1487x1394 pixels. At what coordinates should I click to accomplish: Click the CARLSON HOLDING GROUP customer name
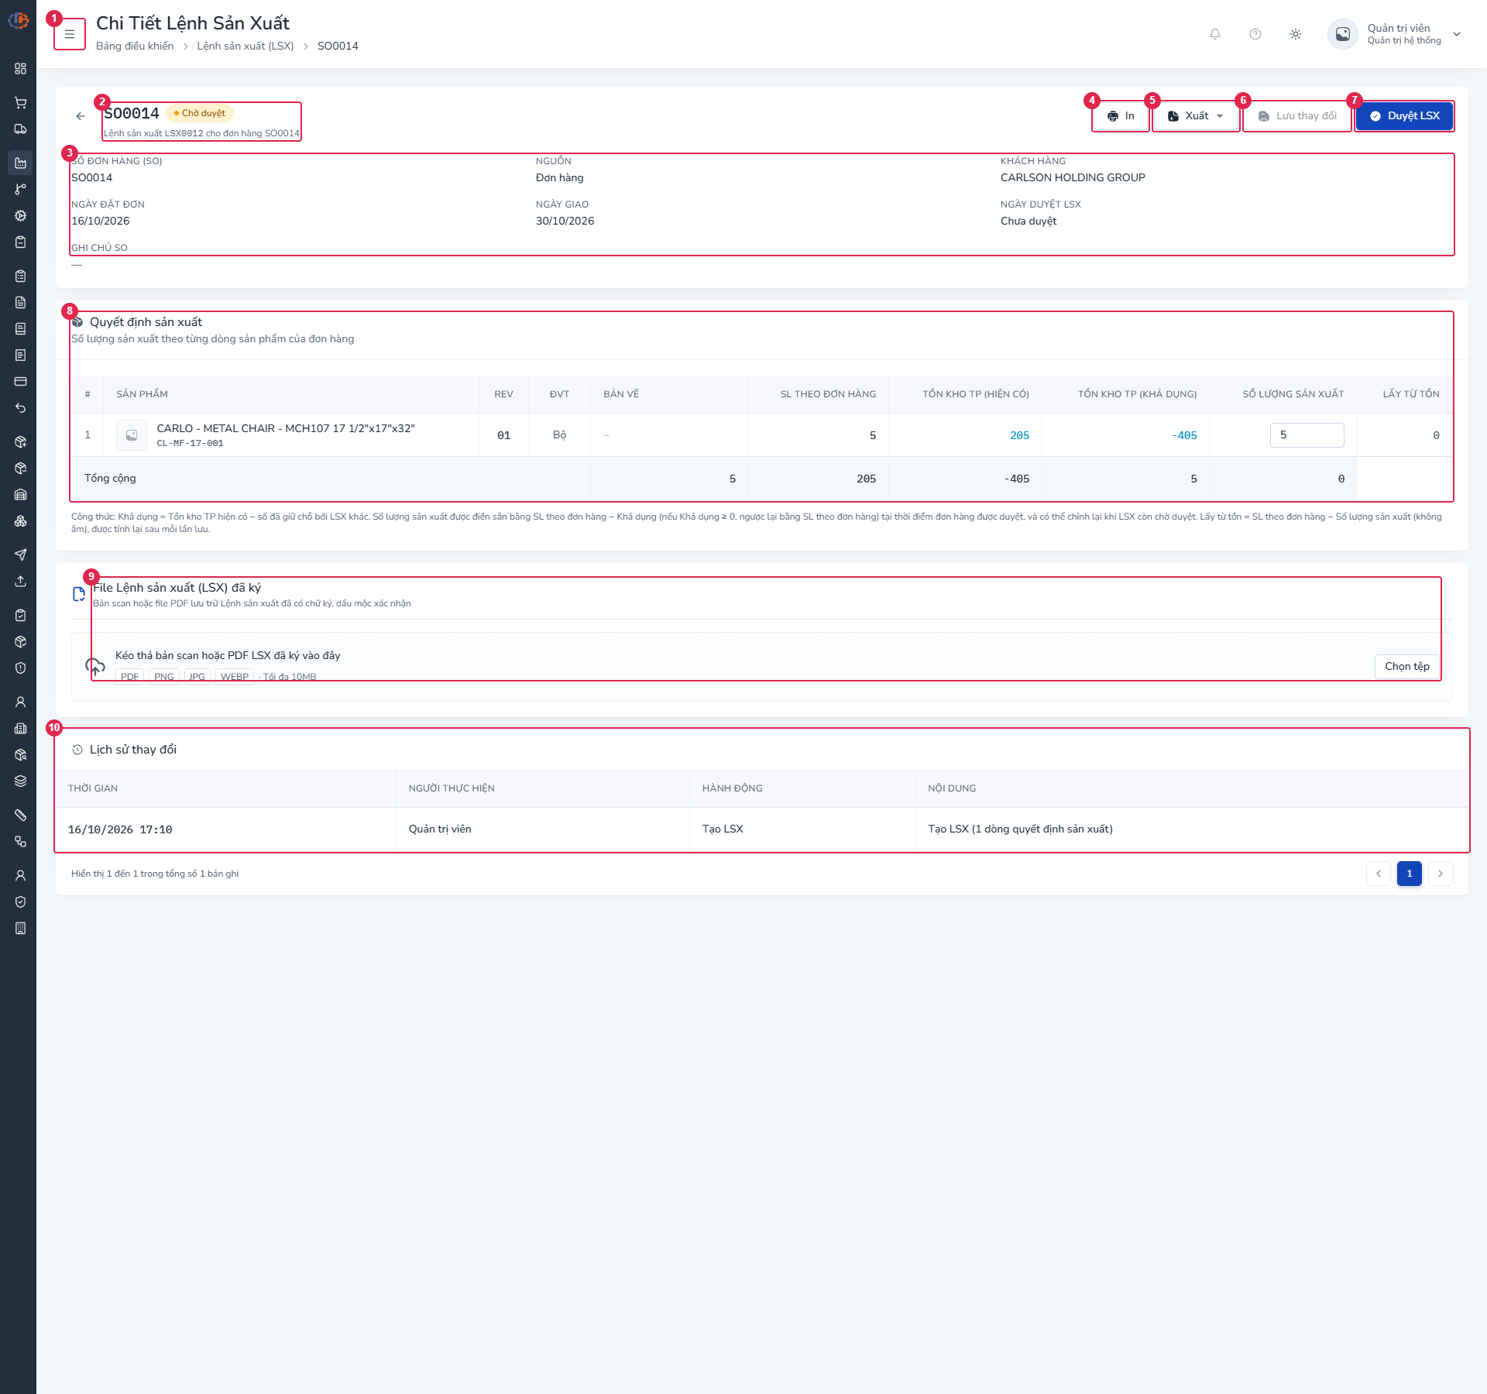[x=1073, y=178]
